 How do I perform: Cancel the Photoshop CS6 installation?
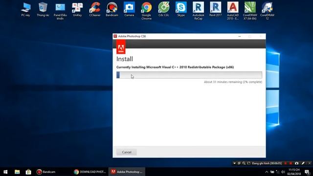point(127,152)
